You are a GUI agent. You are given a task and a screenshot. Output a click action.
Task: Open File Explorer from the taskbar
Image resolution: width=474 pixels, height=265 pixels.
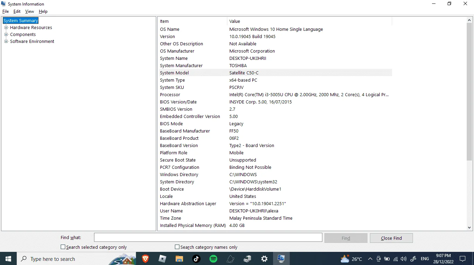(179, 259)
